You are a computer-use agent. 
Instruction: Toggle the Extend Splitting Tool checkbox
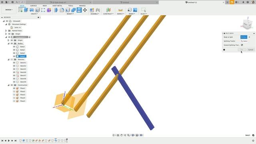coord(242,45)
